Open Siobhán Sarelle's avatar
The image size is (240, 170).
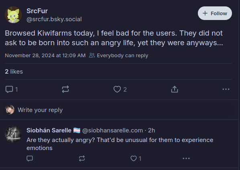tap(13, 134)
